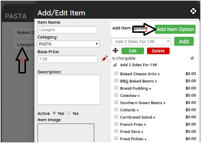Click the move arrows icon next to Edit

pos(116,51)
